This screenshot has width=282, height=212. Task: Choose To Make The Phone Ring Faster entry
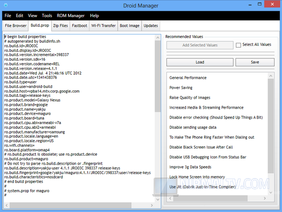(x=211, y=137)
